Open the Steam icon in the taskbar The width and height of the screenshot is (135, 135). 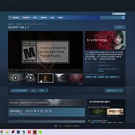click(24, 132)
